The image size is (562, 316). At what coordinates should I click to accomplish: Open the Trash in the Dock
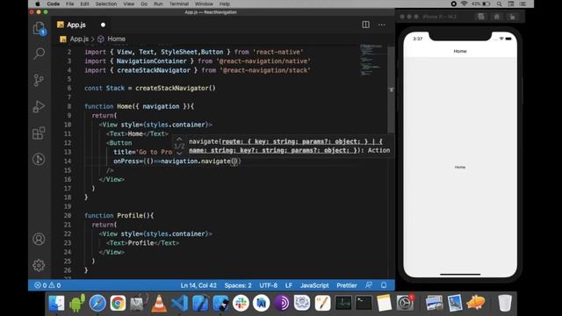coord(505,303)
